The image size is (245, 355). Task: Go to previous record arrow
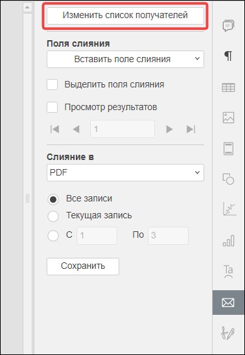coord(76,130)
